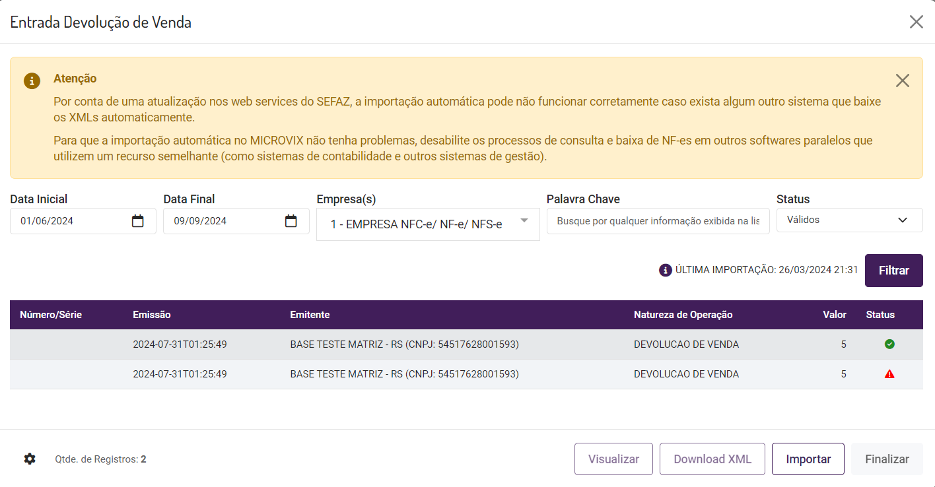Image resolution: width=935 pixels, height=487 pixels.
Task: Click the Palavra Chave search field
Action: [658, 220]
